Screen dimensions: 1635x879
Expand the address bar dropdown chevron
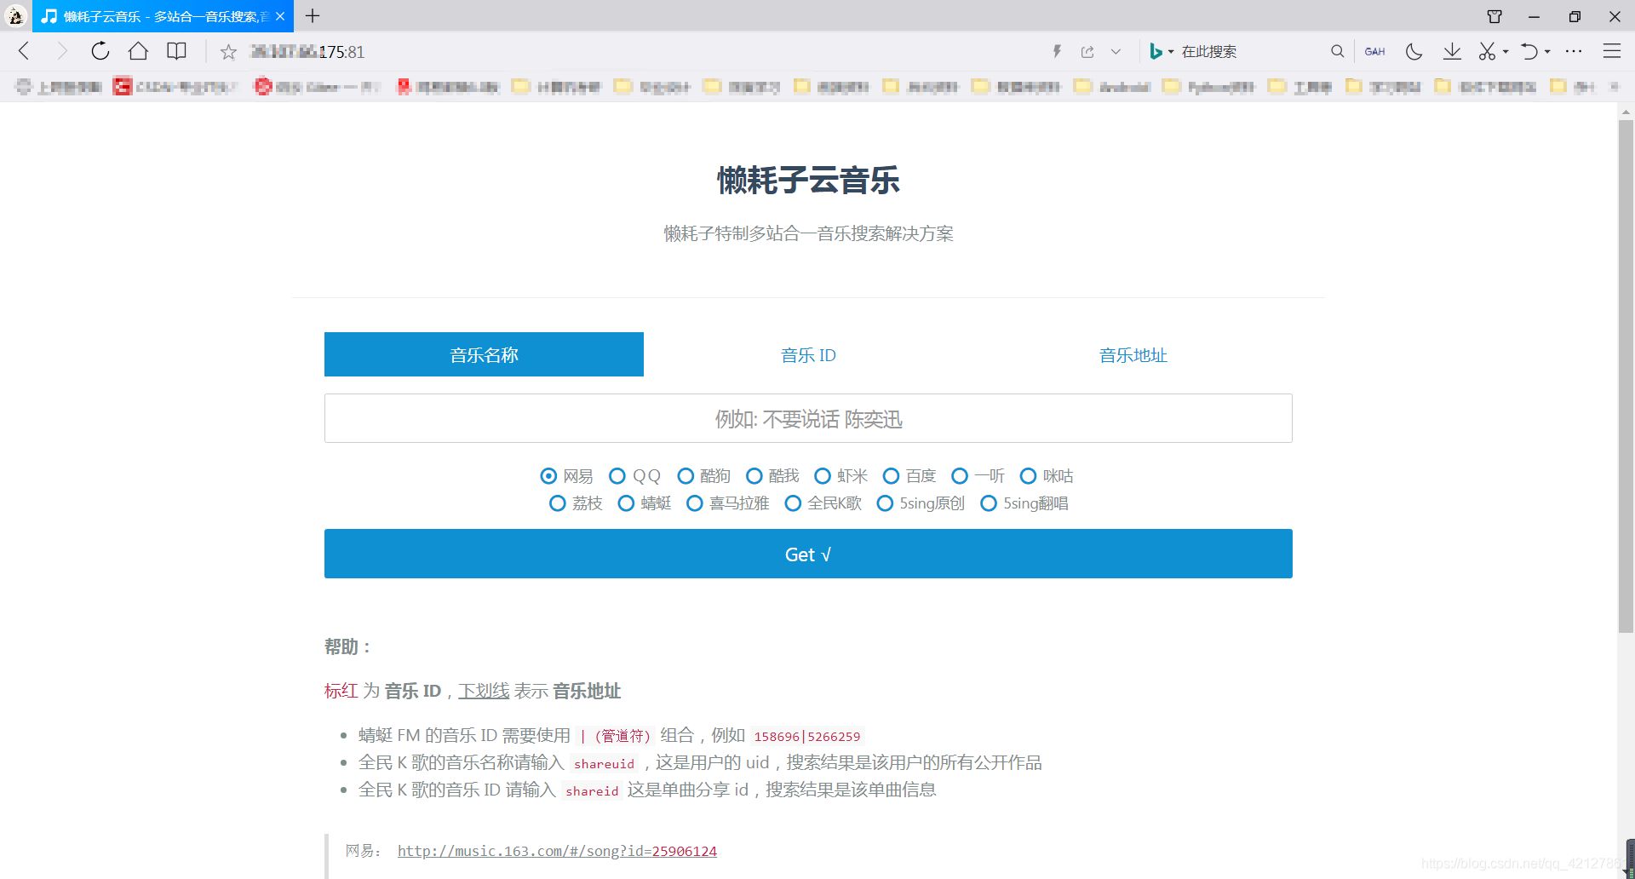coord(1116,52)
